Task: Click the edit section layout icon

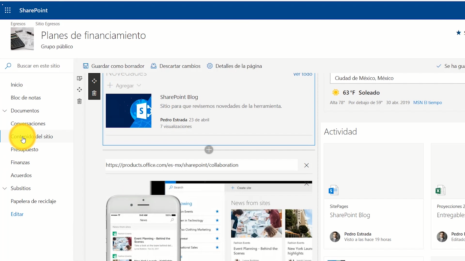Action: (79, 78)
